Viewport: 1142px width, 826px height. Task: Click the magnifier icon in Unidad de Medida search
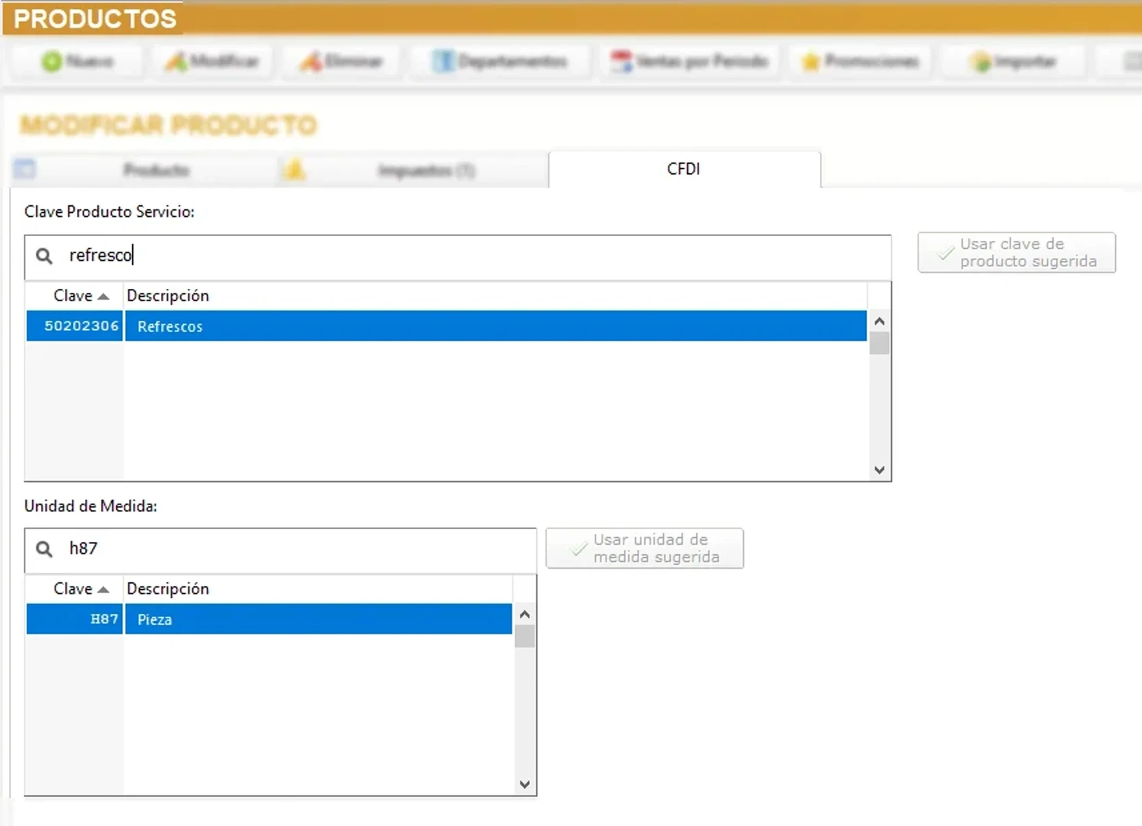point(44,548)
